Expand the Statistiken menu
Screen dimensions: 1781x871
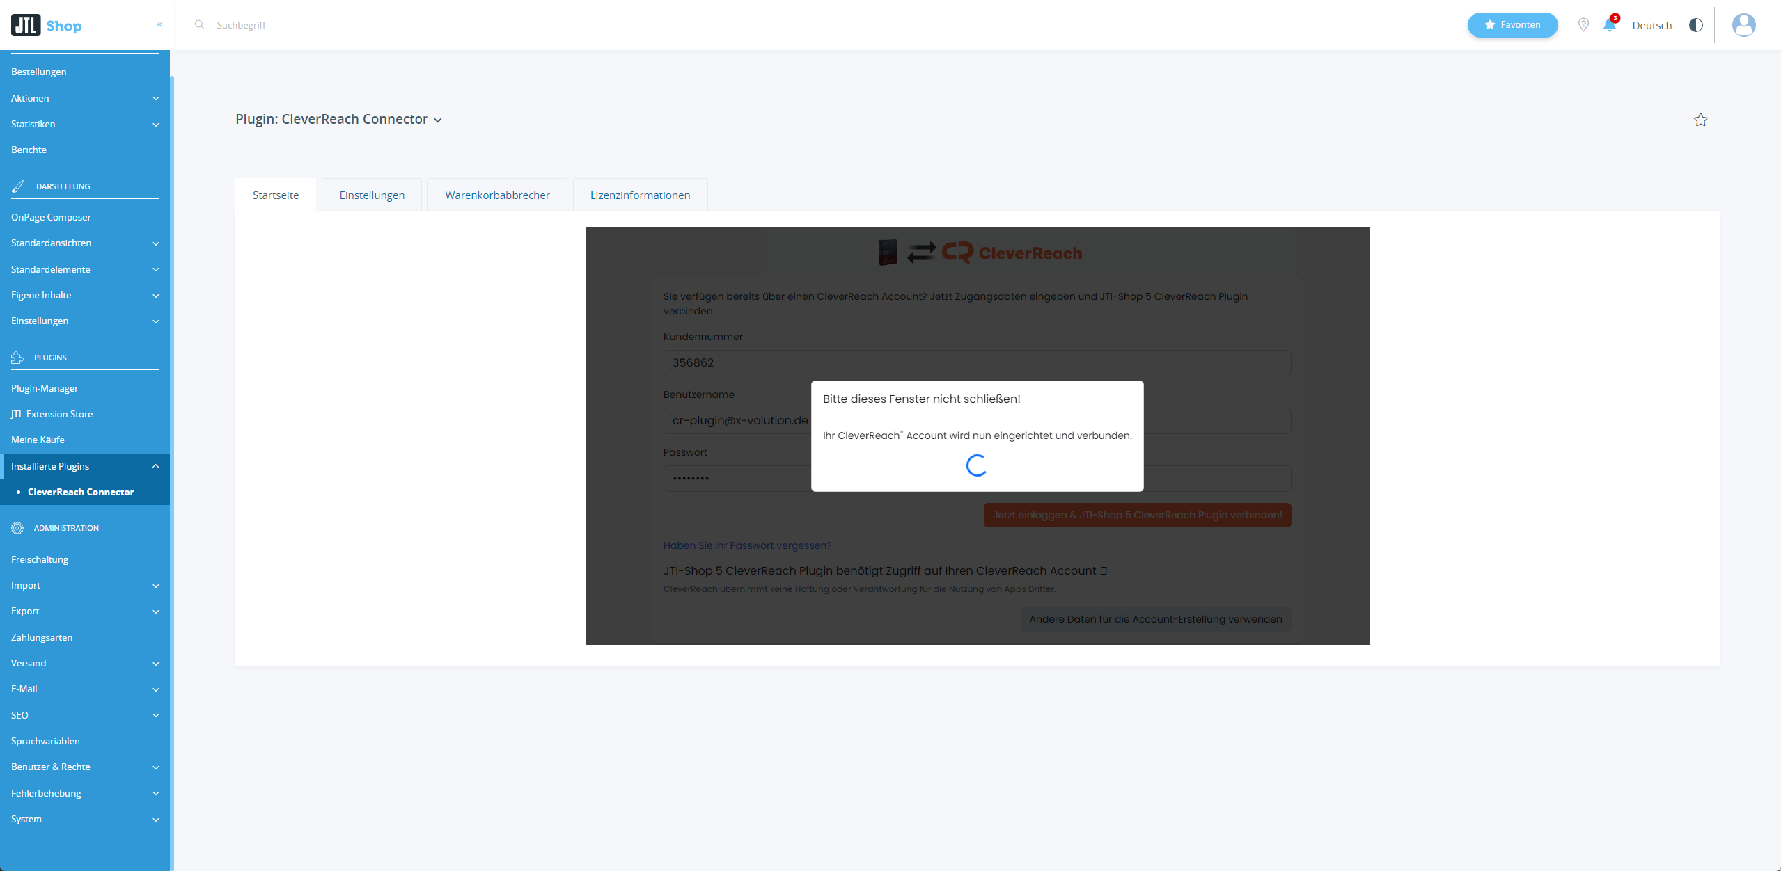85,124
